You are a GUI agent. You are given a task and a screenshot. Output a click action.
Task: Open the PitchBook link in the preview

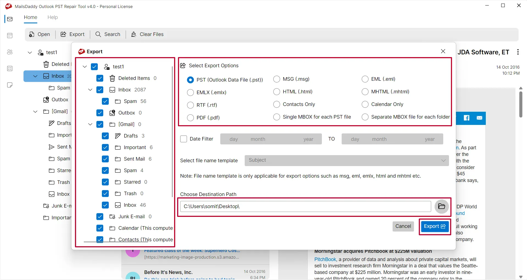coord(325,259)
